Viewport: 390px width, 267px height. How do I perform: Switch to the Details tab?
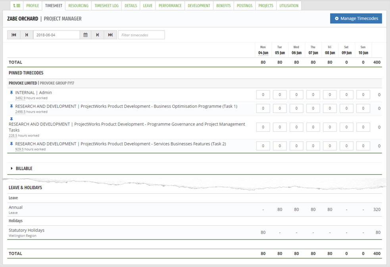click(x=131, y=6)
